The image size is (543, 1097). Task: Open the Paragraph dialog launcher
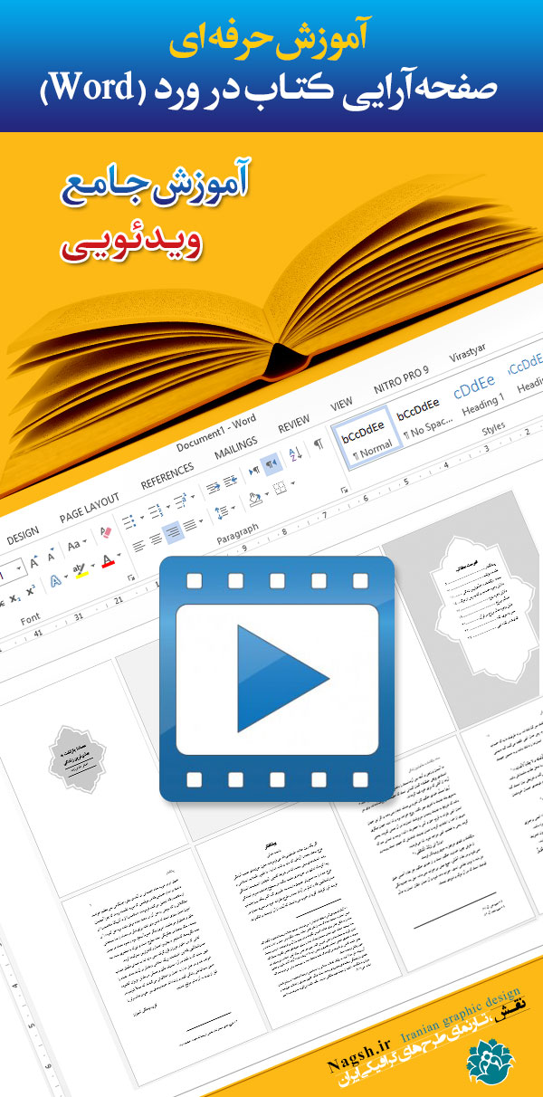pos(344,490)
